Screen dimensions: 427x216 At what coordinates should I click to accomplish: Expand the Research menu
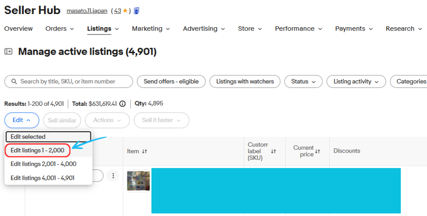tap(404, 28)
